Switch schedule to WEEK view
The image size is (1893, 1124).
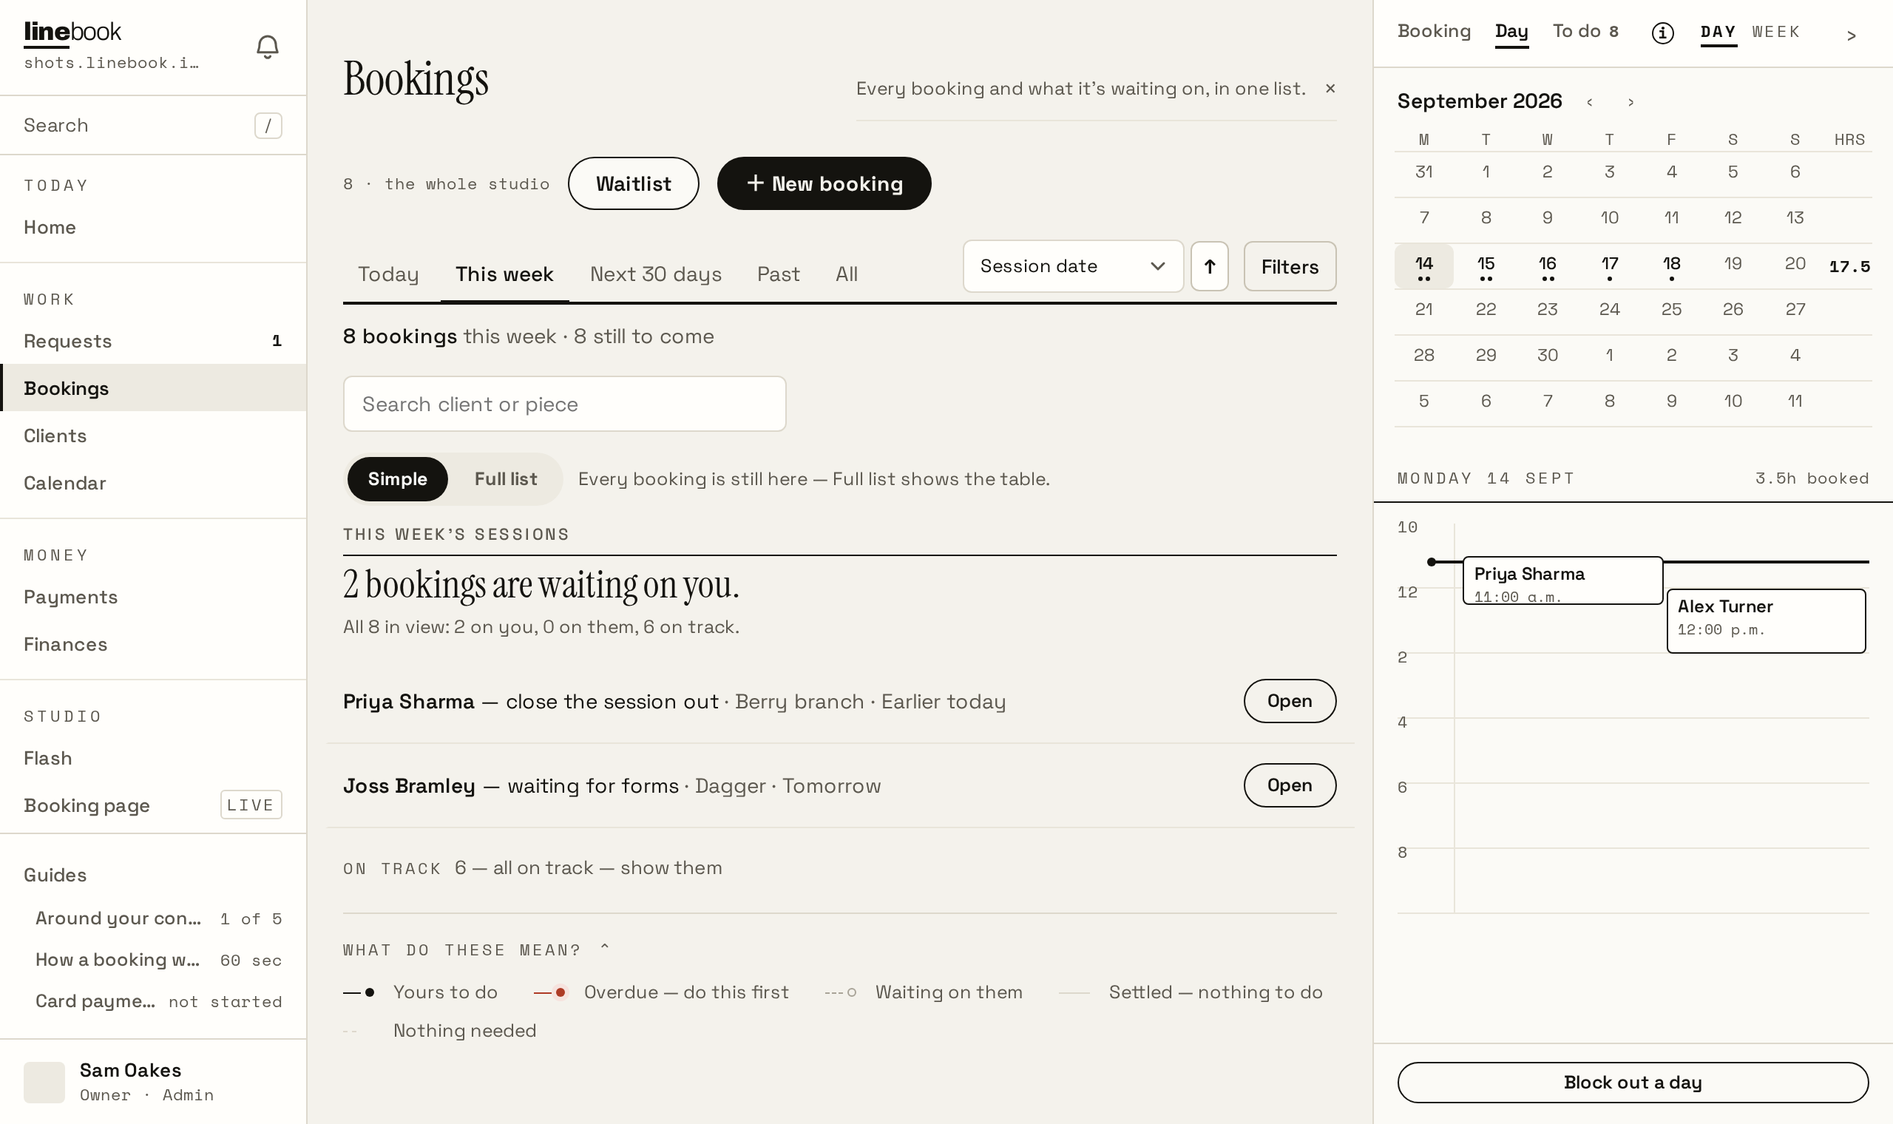pyautogui.click(x=1775, y=32)
